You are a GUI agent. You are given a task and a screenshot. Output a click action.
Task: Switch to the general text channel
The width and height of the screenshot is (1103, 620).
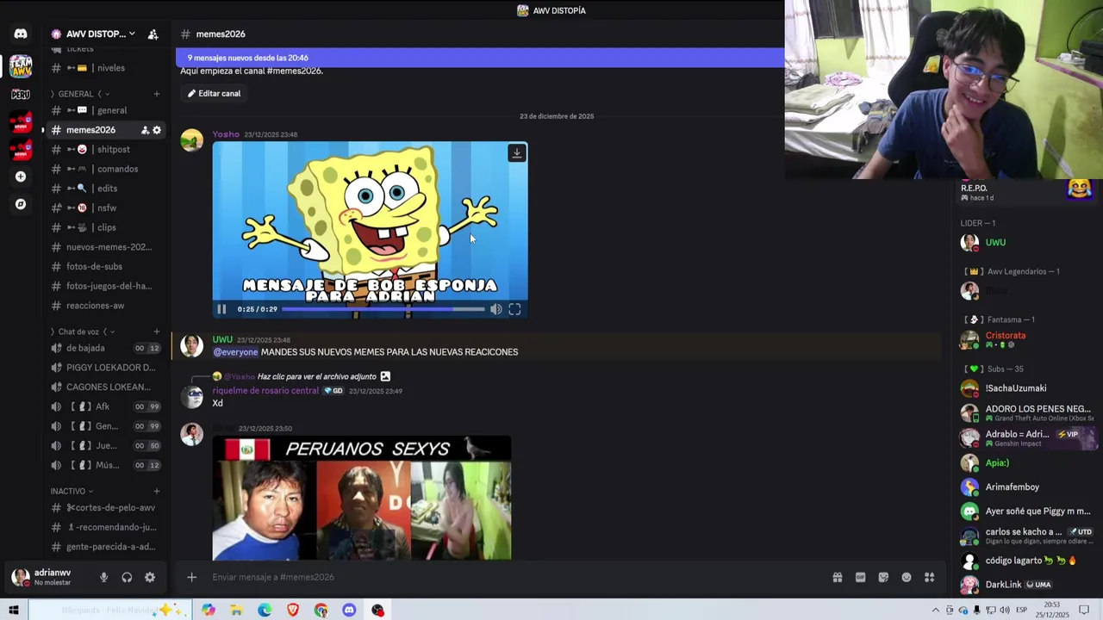point(105,110)
